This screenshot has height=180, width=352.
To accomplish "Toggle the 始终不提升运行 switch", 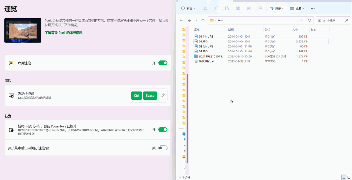I will [163, 129].
